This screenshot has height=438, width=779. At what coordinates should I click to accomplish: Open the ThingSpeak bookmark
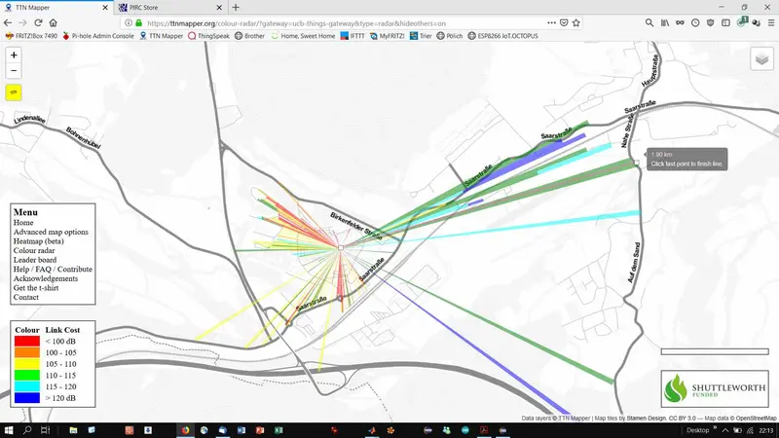tap(209, 36)
